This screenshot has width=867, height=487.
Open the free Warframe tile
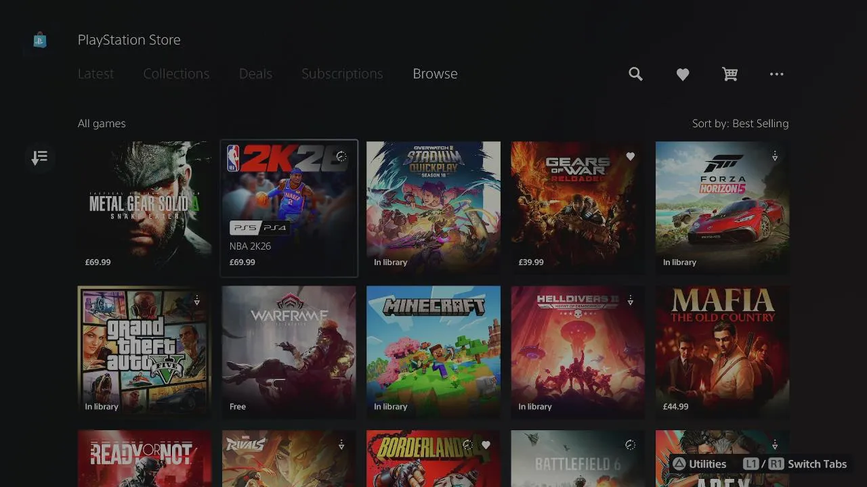[x=289, y=352]
